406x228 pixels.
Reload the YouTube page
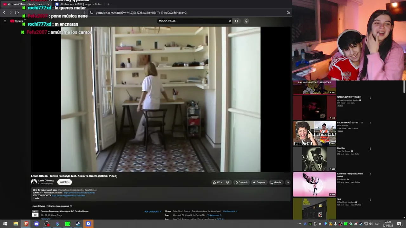click(x=17, y=13)
